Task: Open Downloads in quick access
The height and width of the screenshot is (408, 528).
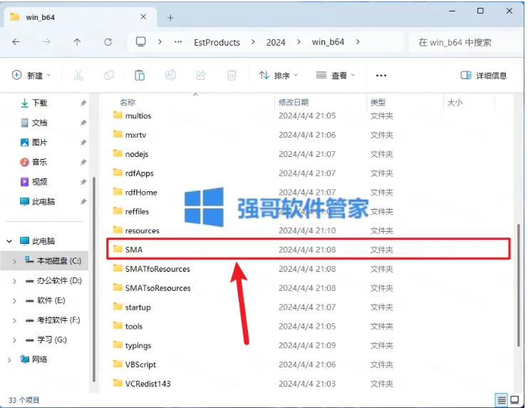Action: 33,103
